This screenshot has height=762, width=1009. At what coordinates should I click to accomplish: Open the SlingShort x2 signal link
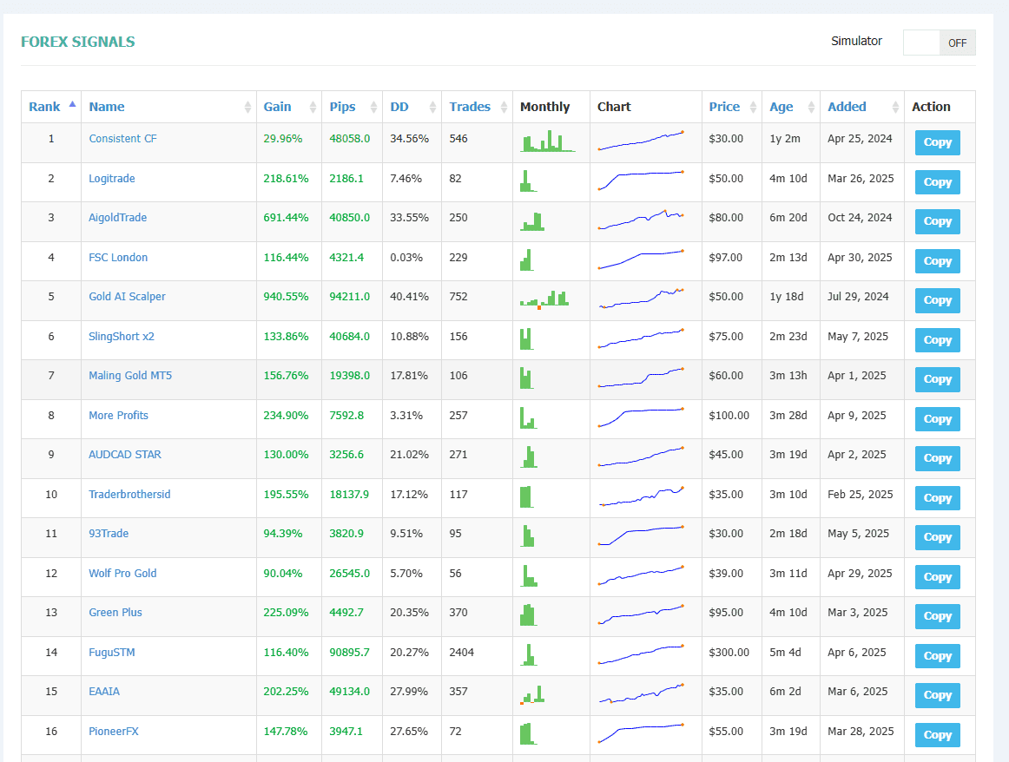click(122, 337)
